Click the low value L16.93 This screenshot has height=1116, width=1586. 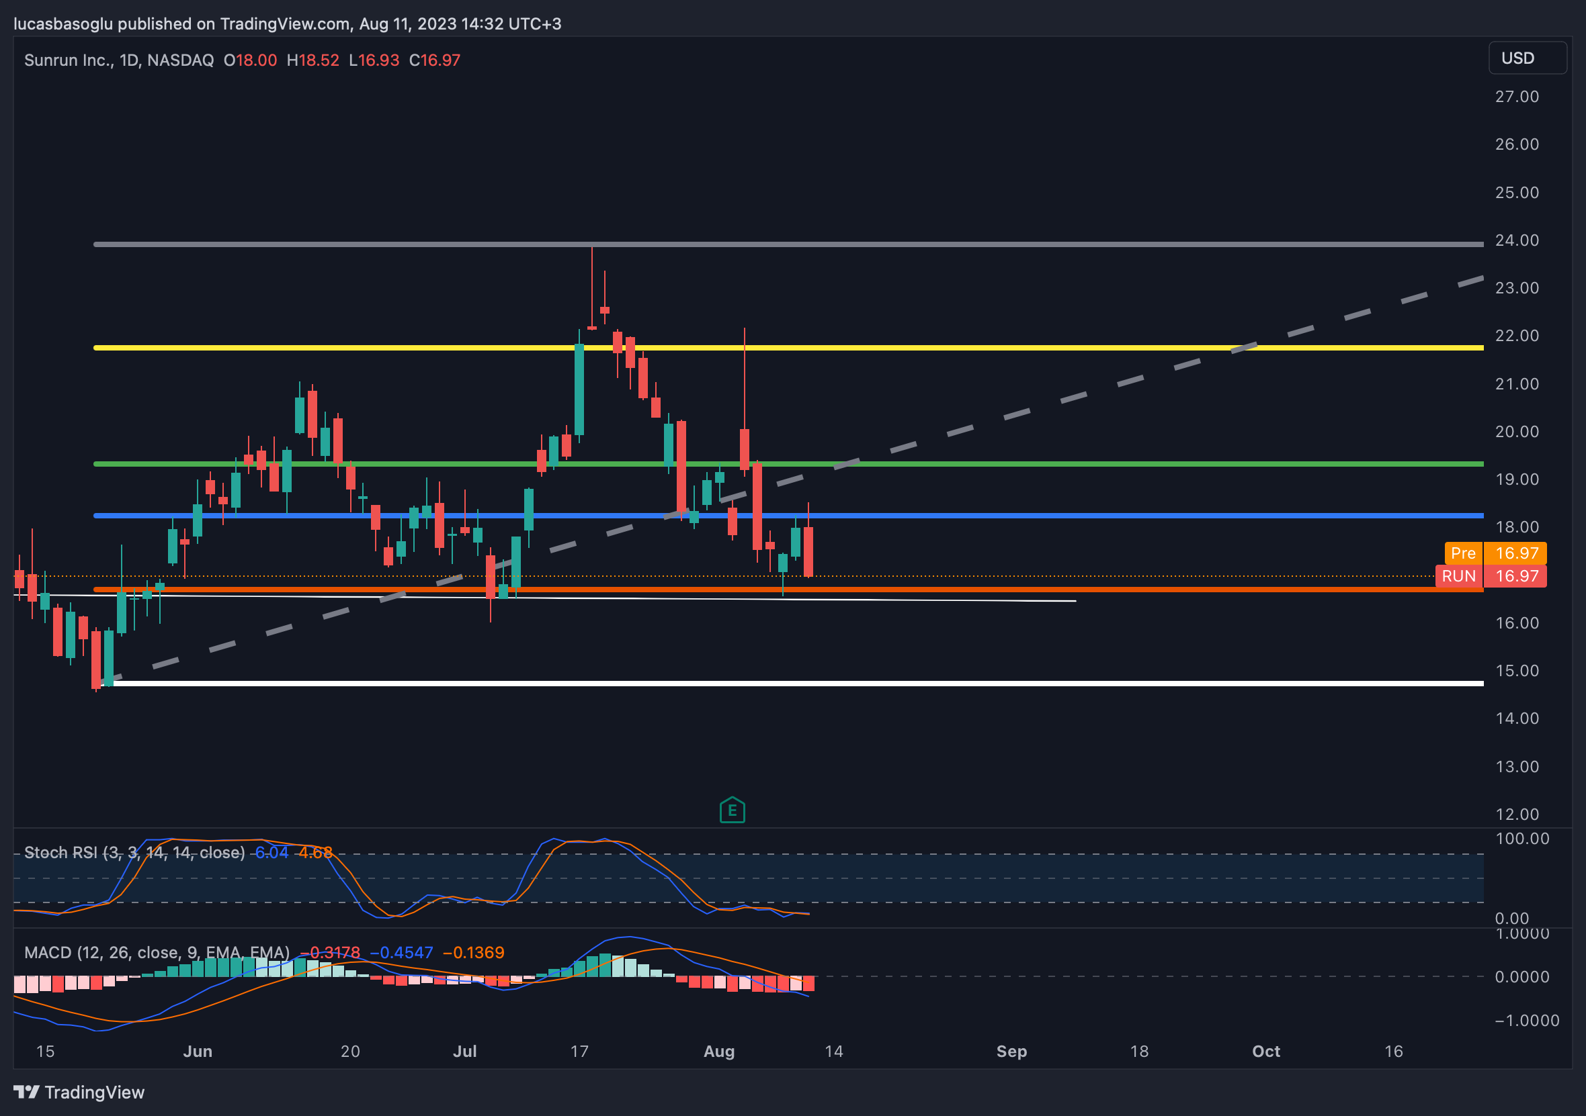374,60
